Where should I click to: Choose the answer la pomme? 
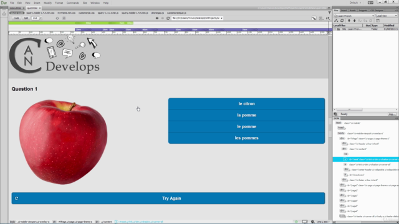click(247, 115)
